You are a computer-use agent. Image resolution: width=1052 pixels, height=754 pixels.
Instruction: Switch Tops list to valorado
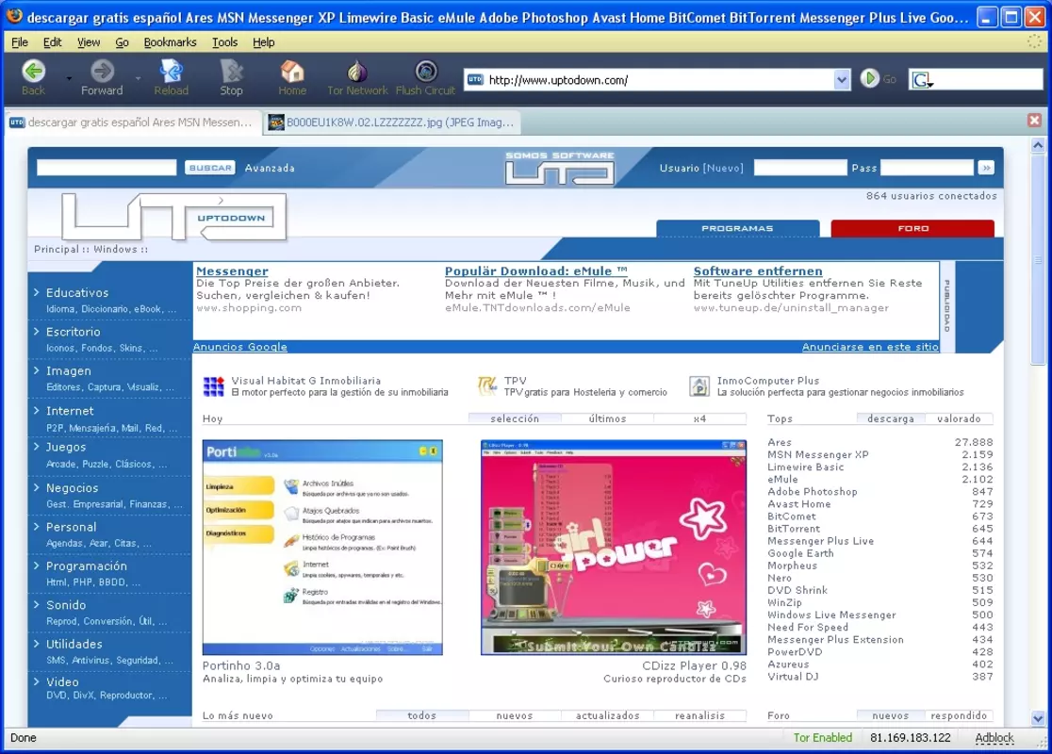[x=959, y=418]
